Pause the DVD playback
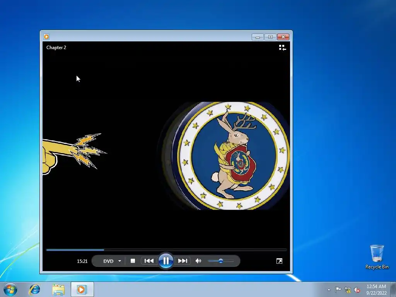396x297 pixels. (166, 261)
